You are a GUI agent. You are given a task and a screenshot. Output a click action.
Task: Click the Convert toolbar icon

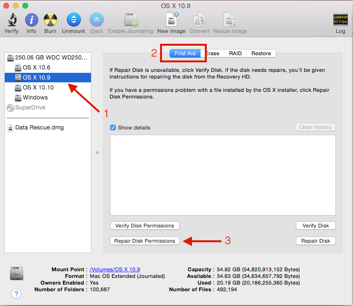click(x=200, y=20)
